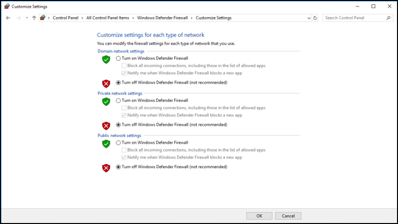Viewport: 398px width, 224px height.
Task: Refresh the Customize Settings page
Action: tap(315, 18)
